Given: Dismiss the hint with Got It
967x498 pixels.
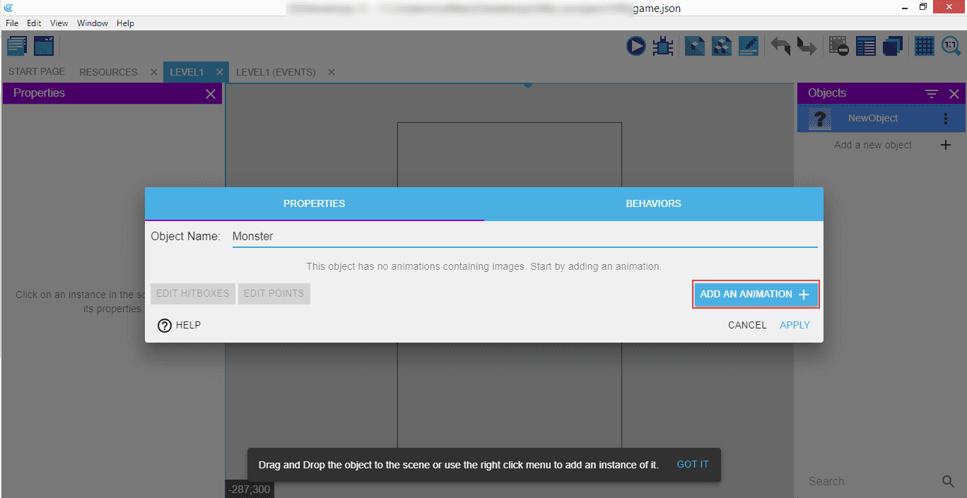Looking at the screenshot, I should point(692,464).
